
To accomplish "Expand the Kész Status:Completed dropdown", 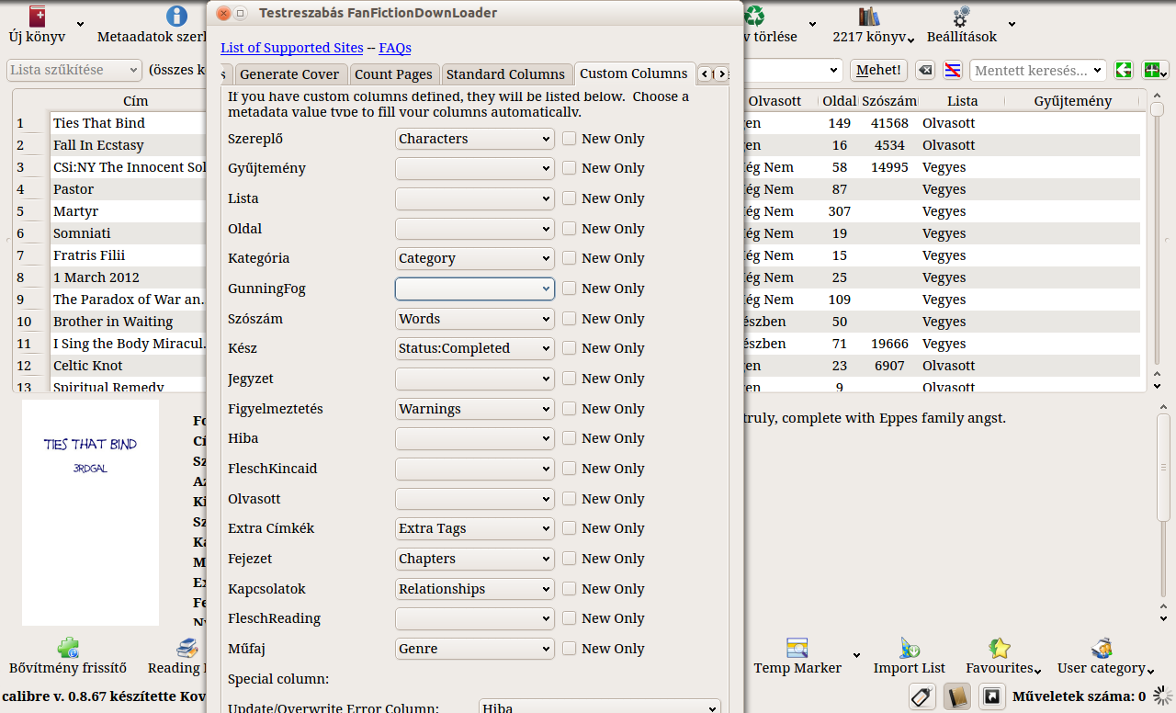I will [474, 348].
